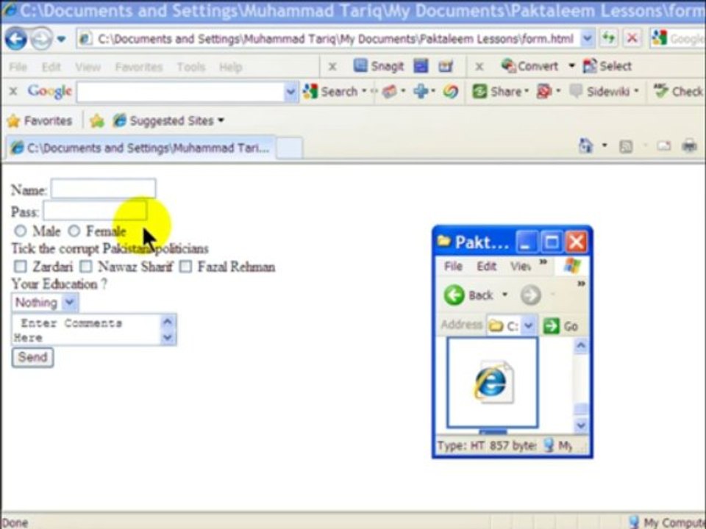Click the browser Forward arrow button

tap(41, 40)
